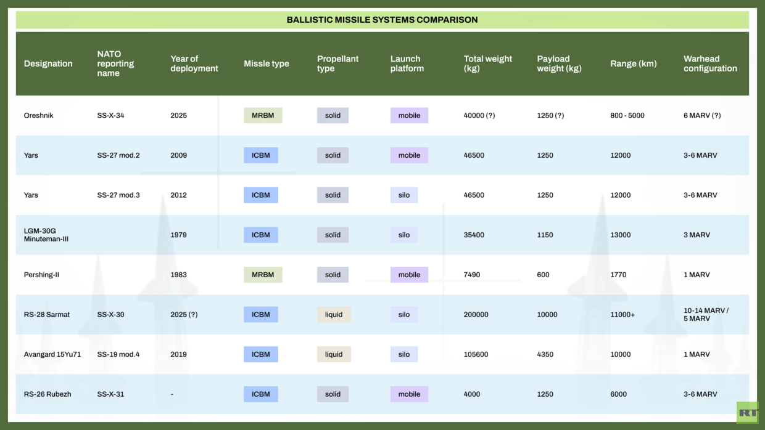Viewport: 765px width, 430px height.
Task: Select the 'NATO reporting name' column header
Action: click(115, 63)
